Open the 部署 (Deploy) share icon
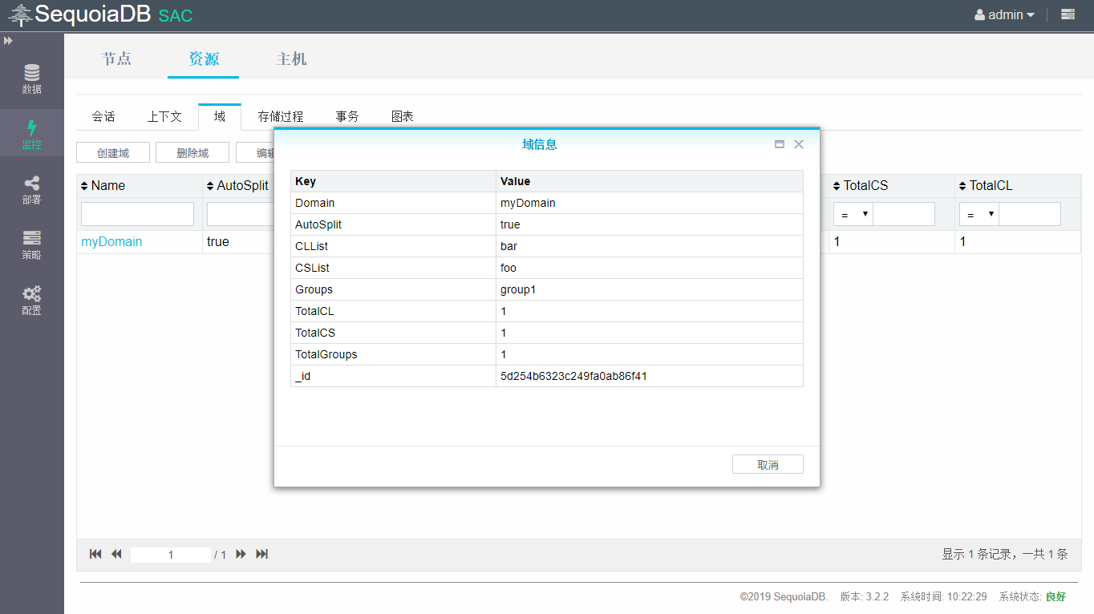Viewport: 1094px width, 614px height. coord(32,190)
